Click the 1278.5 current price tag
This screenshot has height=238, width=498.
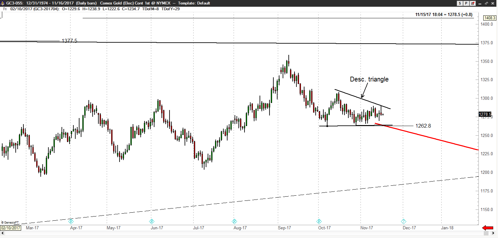pos(485,115)
